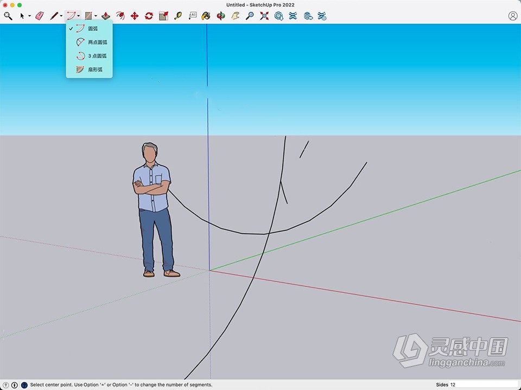This screenshot has width=521, height=390.
Task: Pick the Tape Measure tool
Action: 178,16
